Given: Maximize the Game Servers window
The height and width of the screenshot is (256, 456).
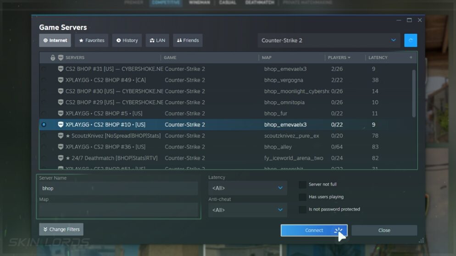Looking at the screenshot, I should [x=409, y=20].
